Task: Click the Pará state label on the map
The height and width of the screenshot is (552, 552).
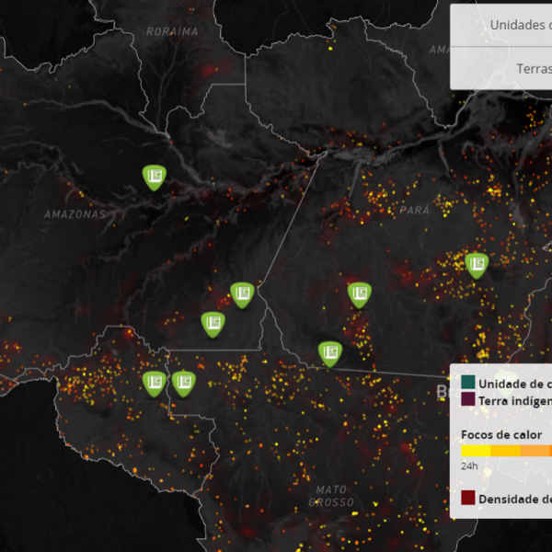Action: (415, 210)
